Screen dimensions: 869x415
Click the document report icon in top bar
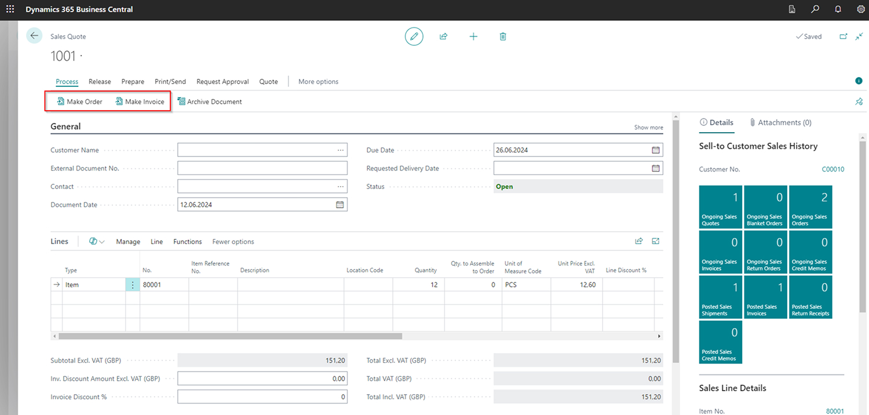coord(793,9)
